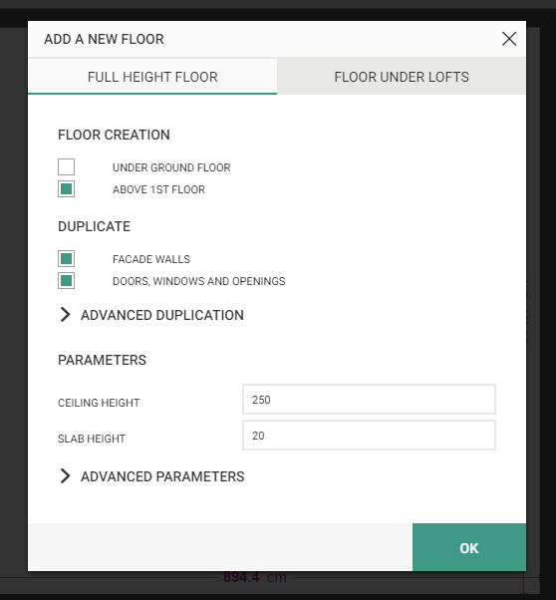
Task: Close the Add a New Floor dialog
Action: pyautogui.click(x=509, y=39)
